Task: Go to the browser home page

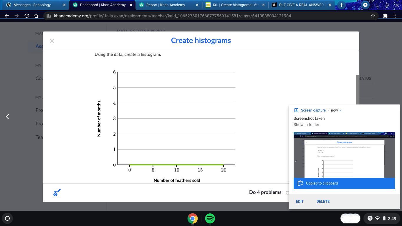Action: (36, 16)
